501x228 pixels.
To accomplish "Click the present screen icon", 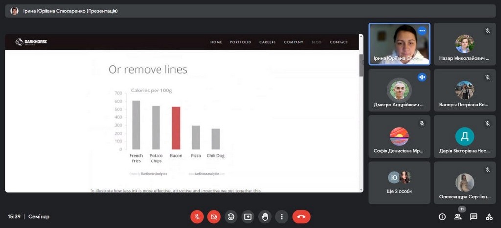I will (248, 216).
